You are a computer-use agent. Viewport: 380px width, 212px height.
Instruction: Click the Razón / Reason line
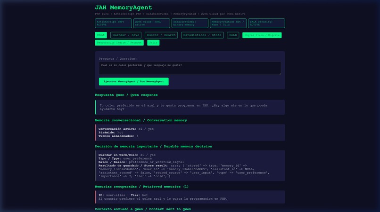click(x=141, y=162)
